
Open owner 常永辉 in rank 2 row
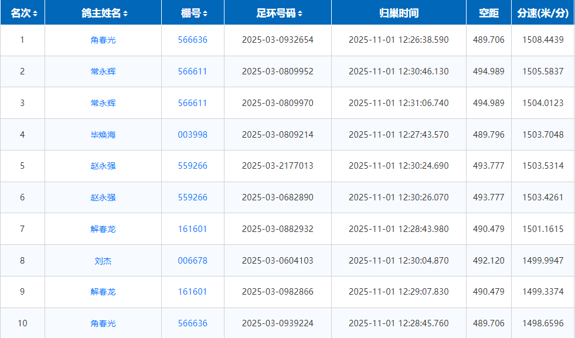[103, 71]
